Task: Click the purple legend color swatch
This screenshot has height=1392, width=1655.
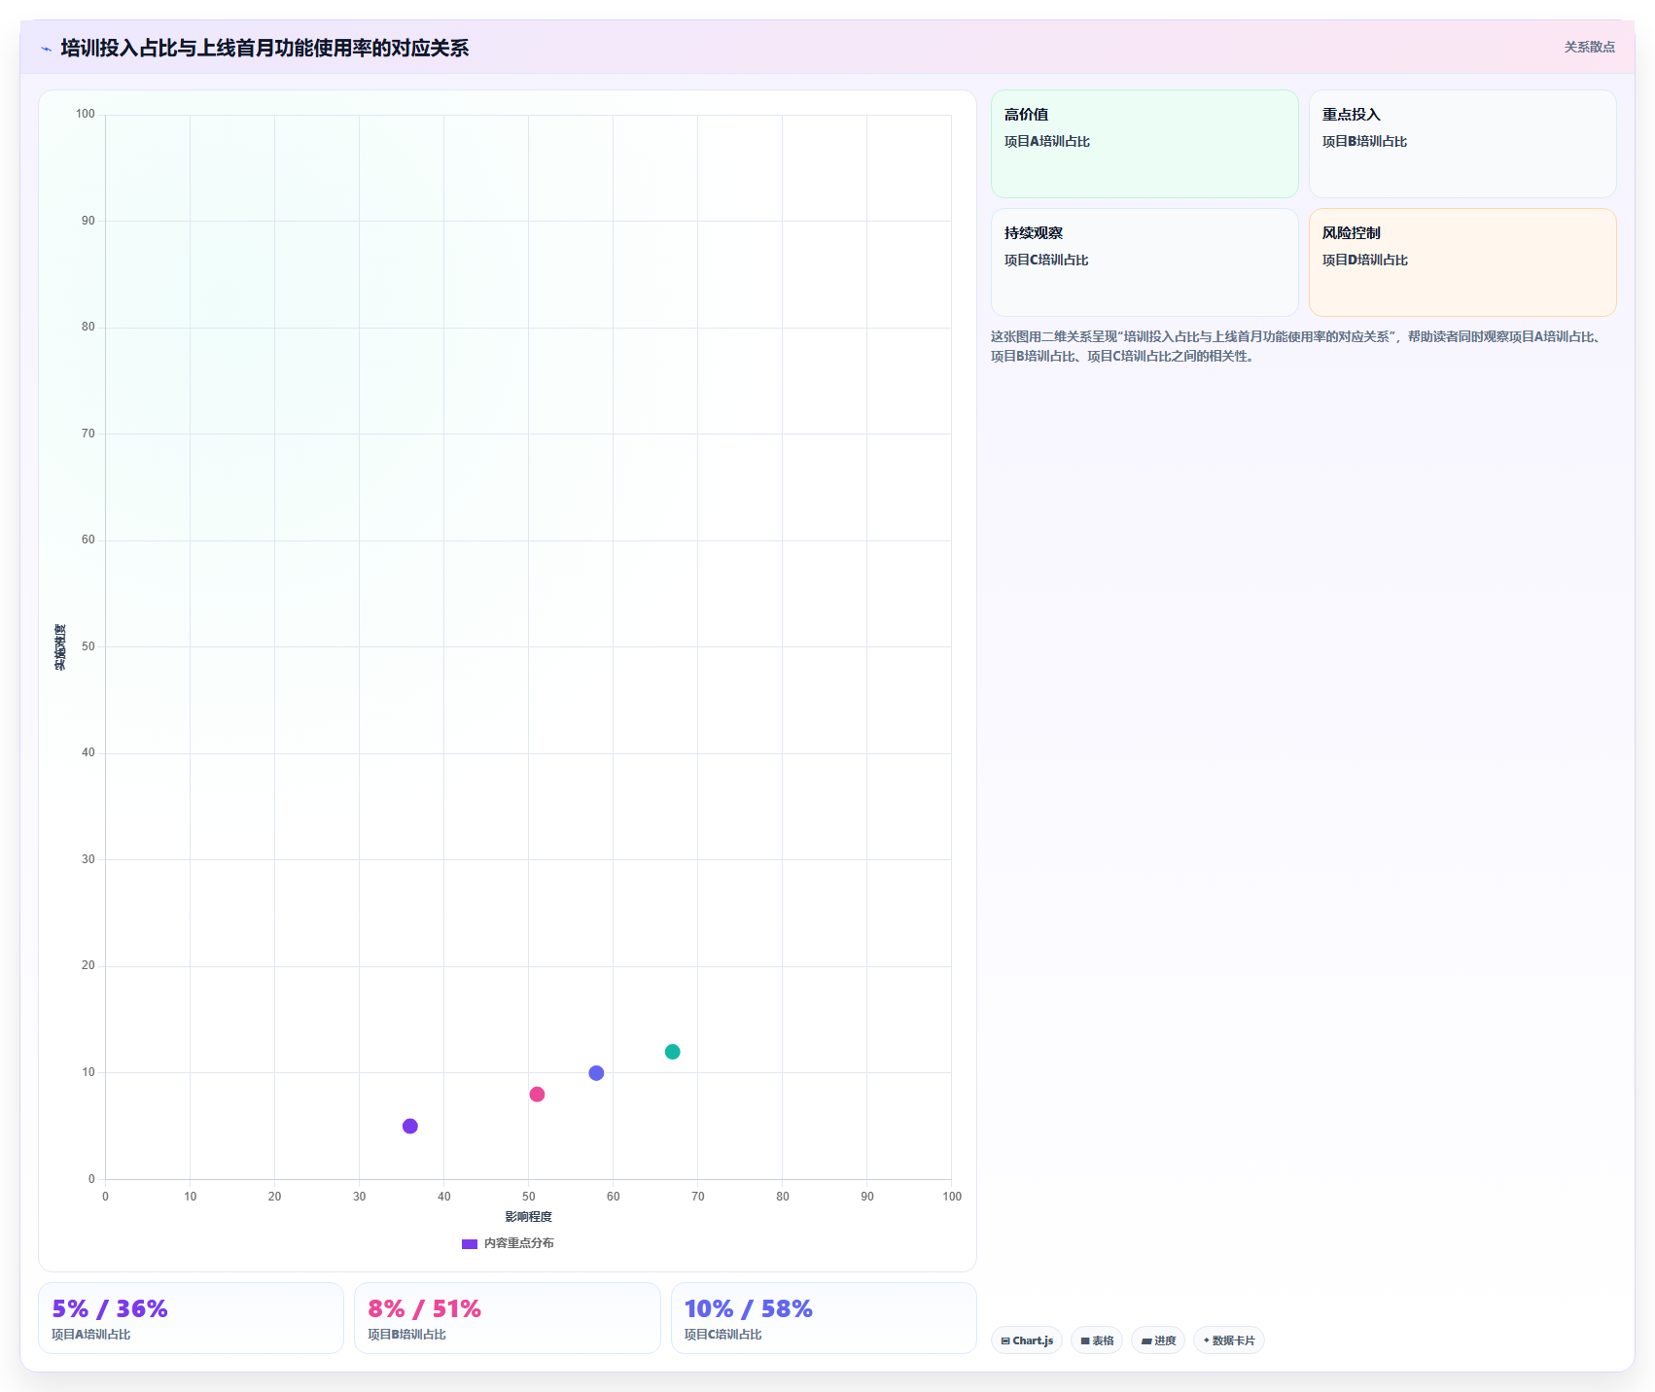Action: tap(470, 1243)
